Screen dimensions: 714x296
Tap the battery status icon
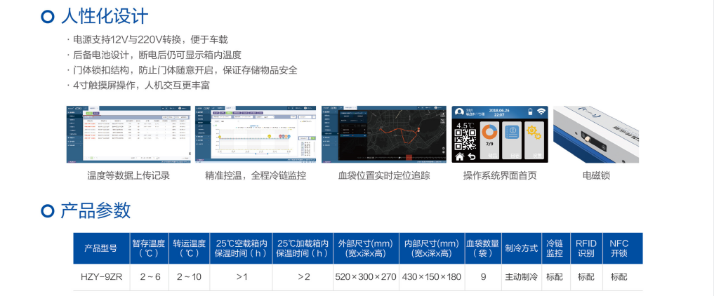(x=530, y=112)
